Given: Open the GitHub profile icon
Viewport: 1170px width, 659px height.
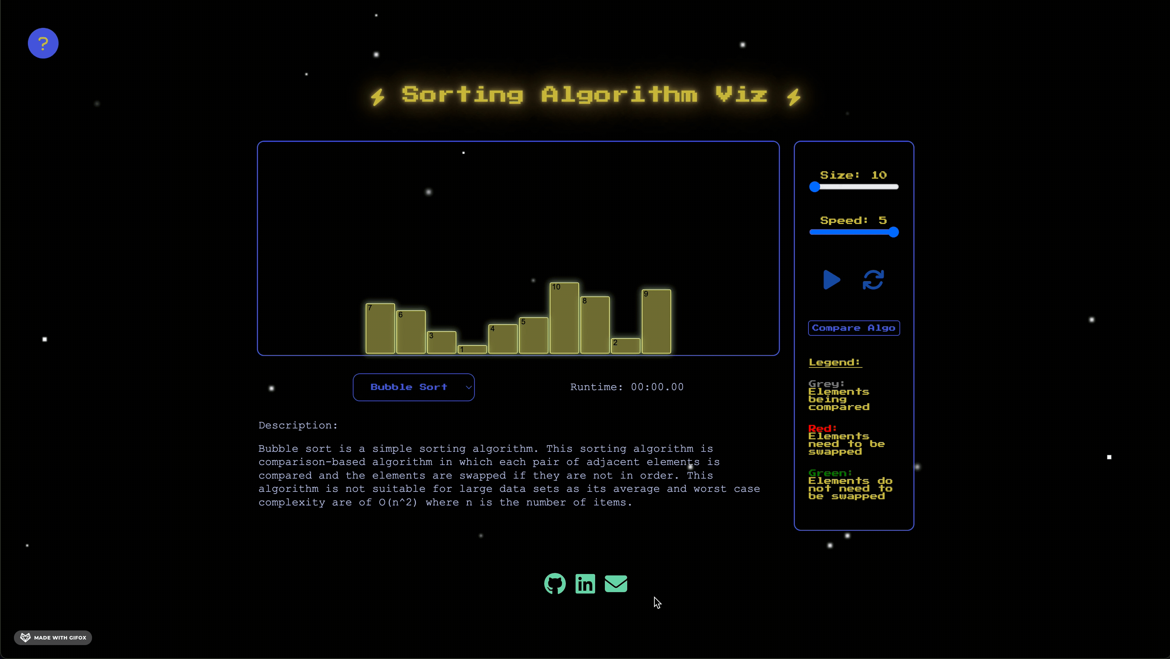Looking at the screenshot, I should coord(555,584).
